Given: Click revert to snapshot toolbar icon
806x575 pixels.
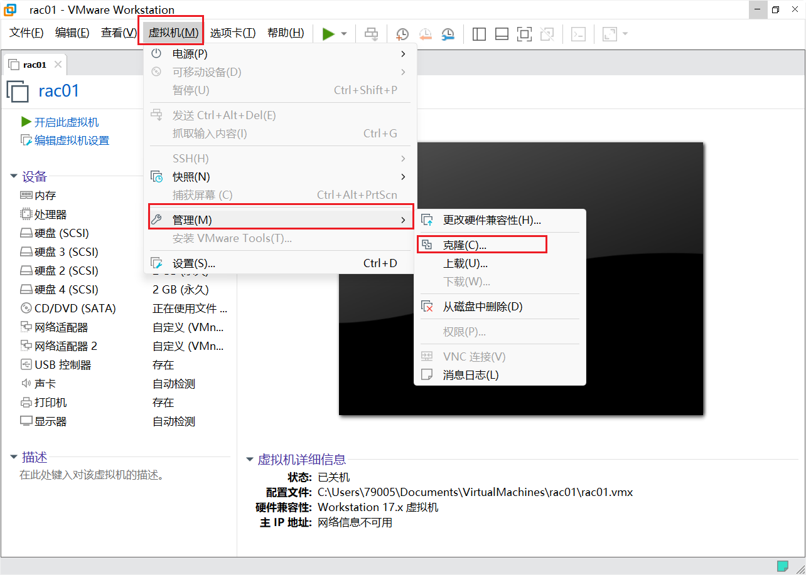Looking at the screenshot, I should click(x=425, y=34).
